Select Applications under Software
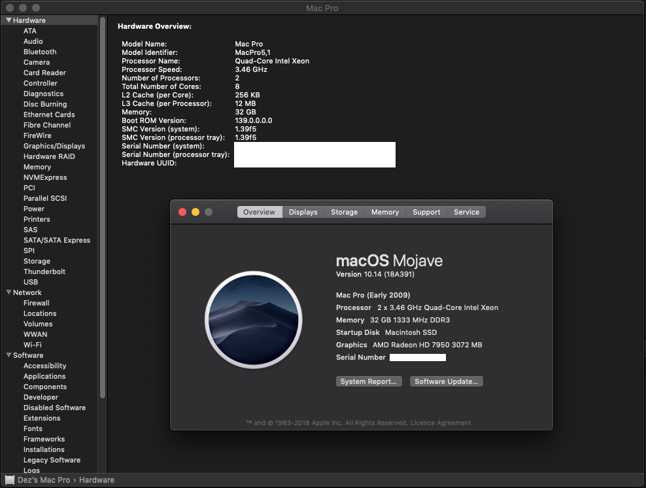Image resolution: width=646 pixels, height=488 pixels. [x=44, y=376]
